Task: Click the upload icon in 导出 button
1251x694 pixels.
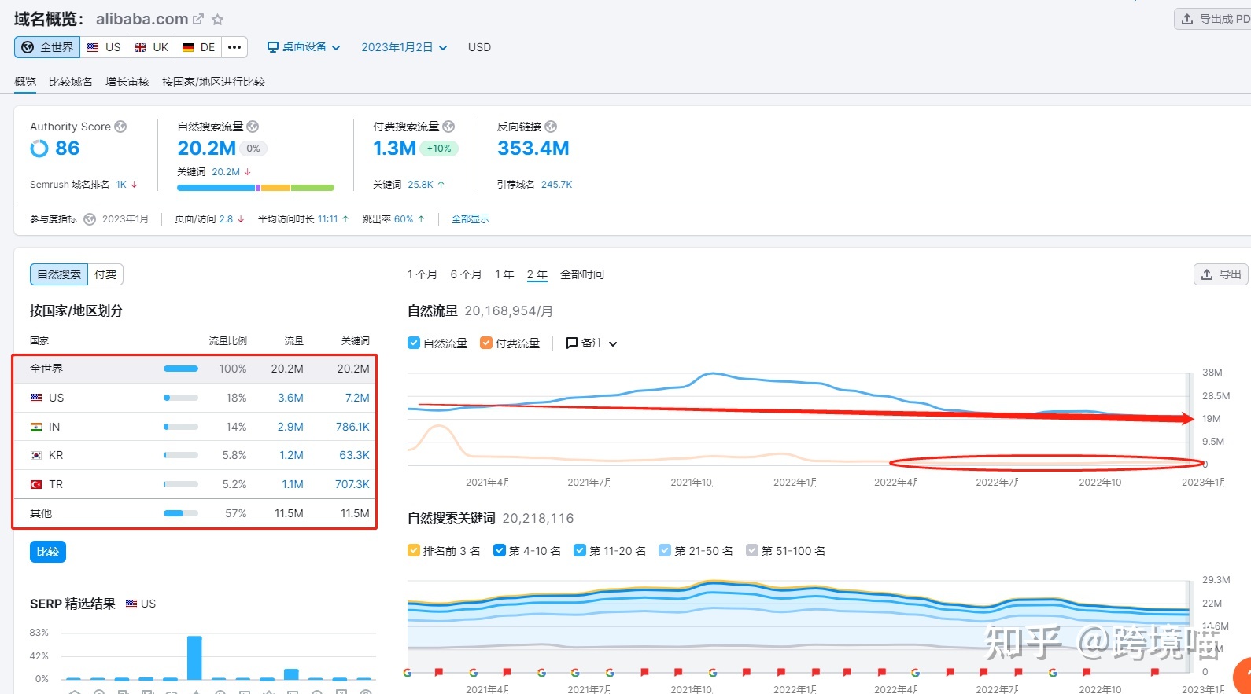Action: tap(1207, 274)
